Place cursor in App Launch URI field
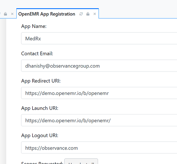Image resolution: width=177 pixels, height=164 pixels. coord(99,120)
